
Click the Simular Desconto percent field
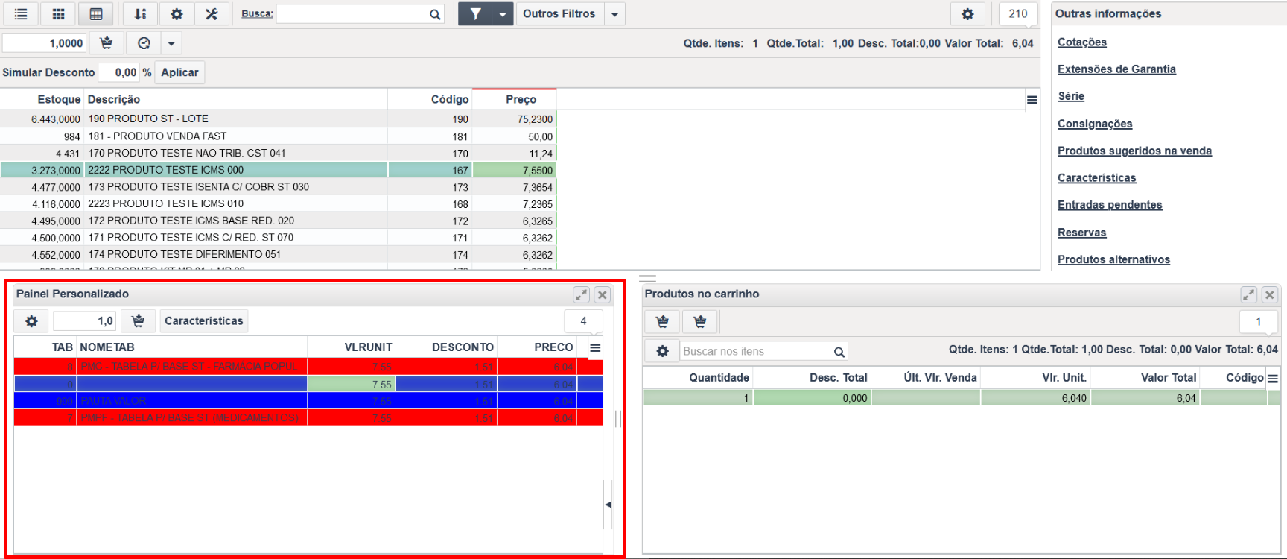click(119, 72)
